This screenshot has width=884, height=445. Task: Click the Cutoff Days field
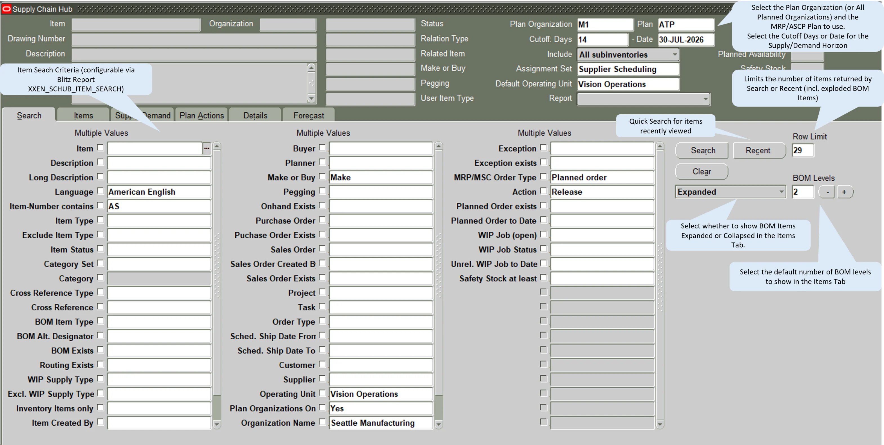pyautogui.click(x=602, y=40)
